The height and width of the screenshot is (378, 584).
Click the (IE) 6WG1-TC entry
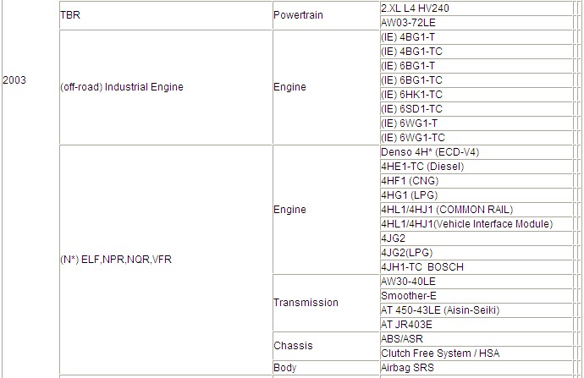pos(412,138)
